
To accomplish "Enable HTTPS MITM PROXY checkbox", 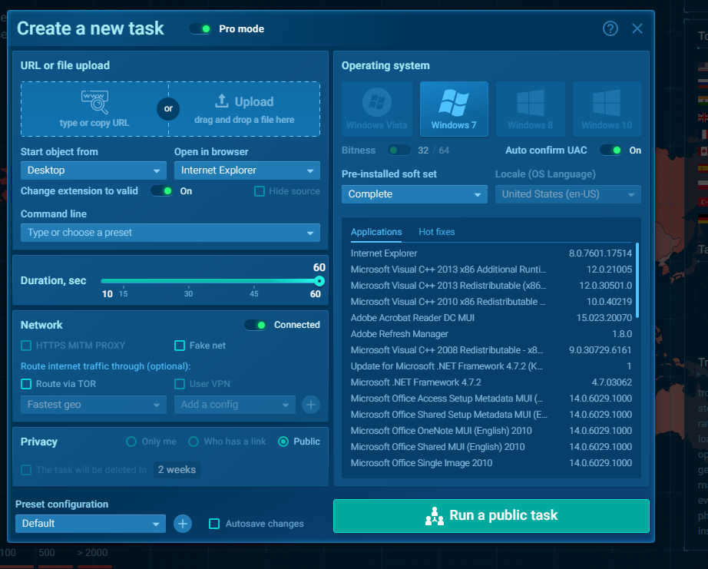I will tap(26, 346).
